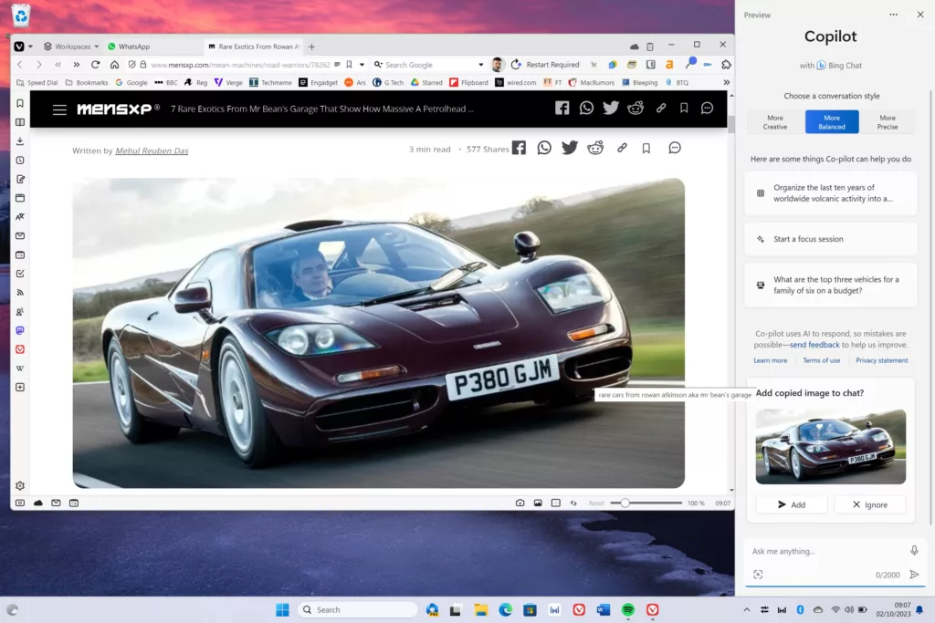Open Wikipedia web panel in sidebar

(x=20, y=369)
